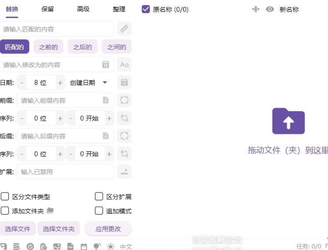Click the ruler icon beside the match input

(x=124, y=29)
